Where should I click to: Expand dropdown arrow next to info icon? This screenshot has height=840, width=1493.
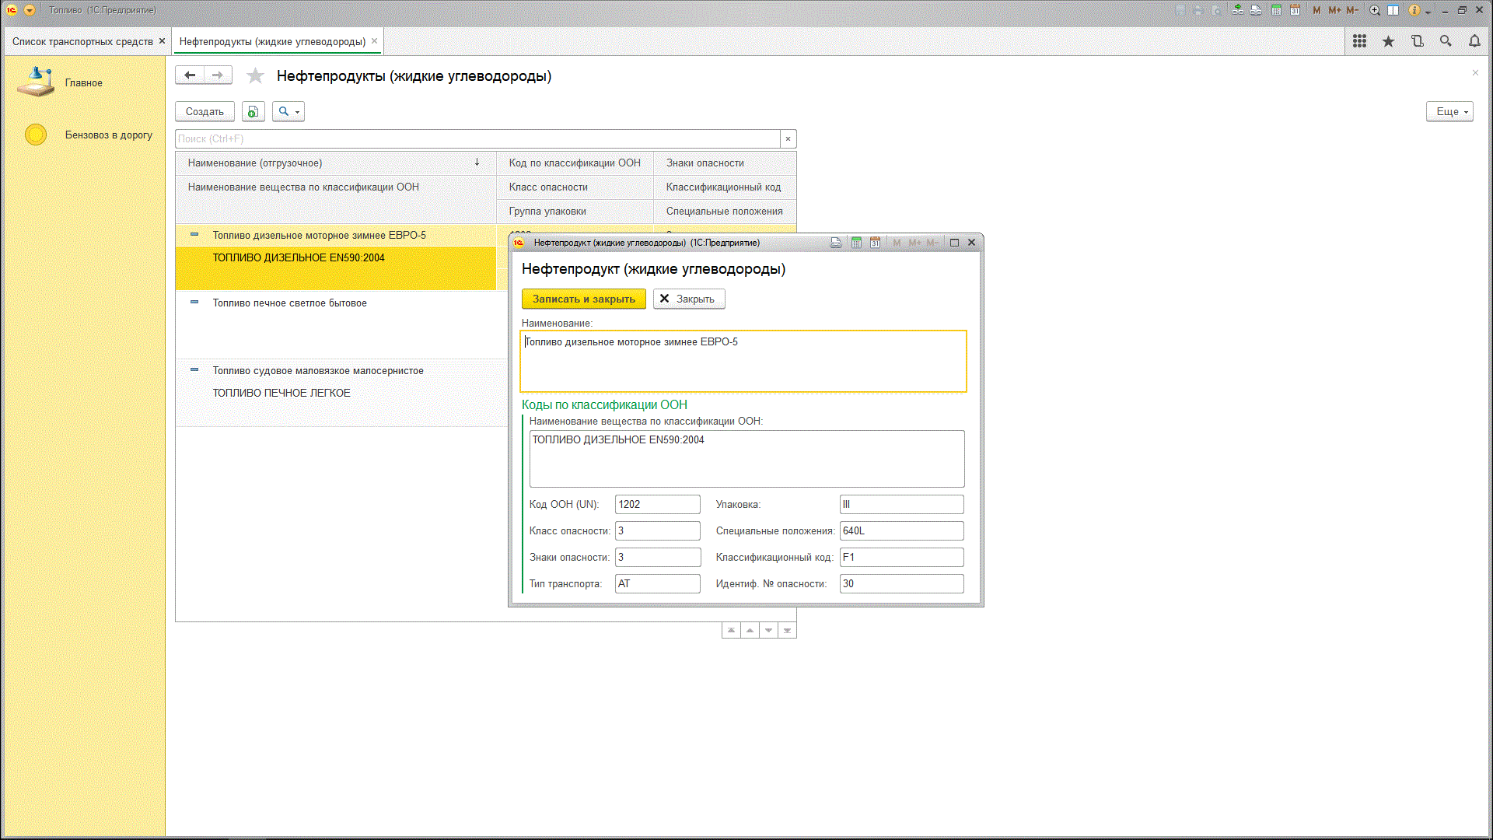[x=1428, y=11]
